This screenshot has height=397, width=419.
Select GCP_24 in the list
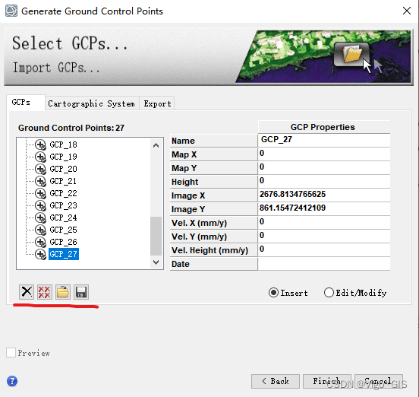coord(63,218)
